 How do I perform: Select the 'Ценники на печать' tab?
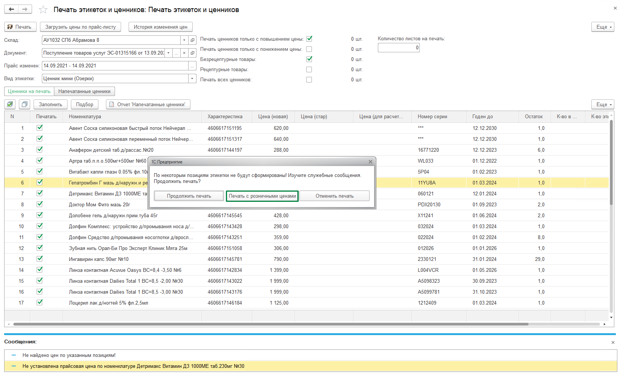click(x=29, y=91)
